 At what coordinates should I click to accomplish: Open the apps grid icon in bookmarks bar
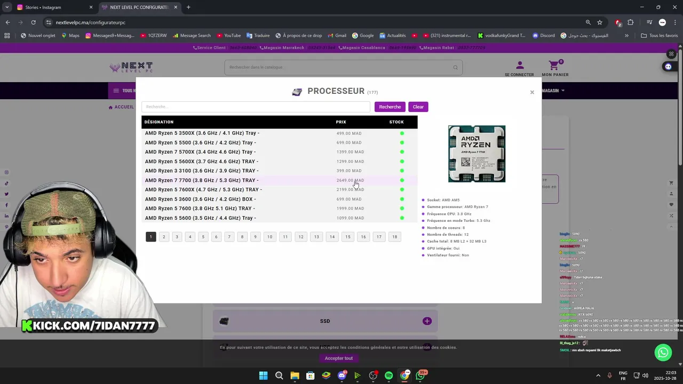[x=7, y=36]
